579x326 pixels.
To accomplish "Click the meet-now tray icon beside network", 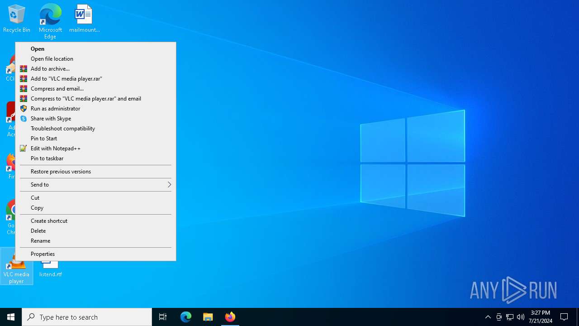I will [x=499, y=317].
